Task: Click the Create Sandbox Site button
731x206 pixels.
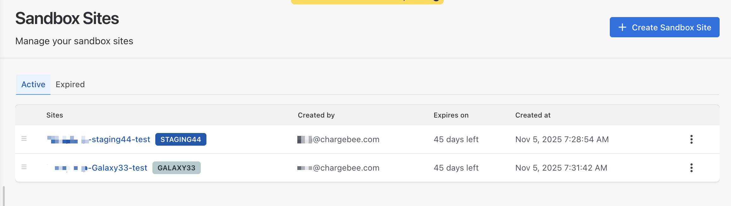Action: [x=664, y=27]
